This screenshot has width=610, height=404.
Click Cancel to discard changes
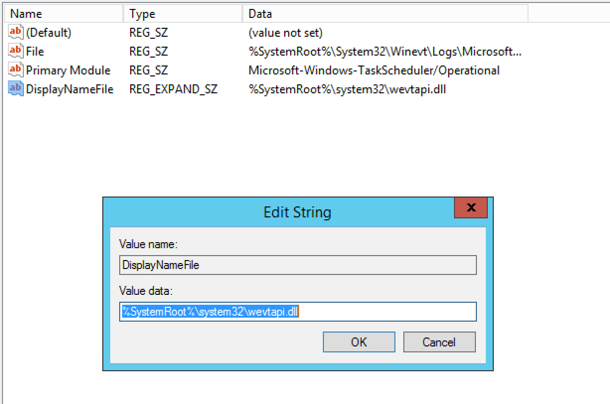pos(439,342)
